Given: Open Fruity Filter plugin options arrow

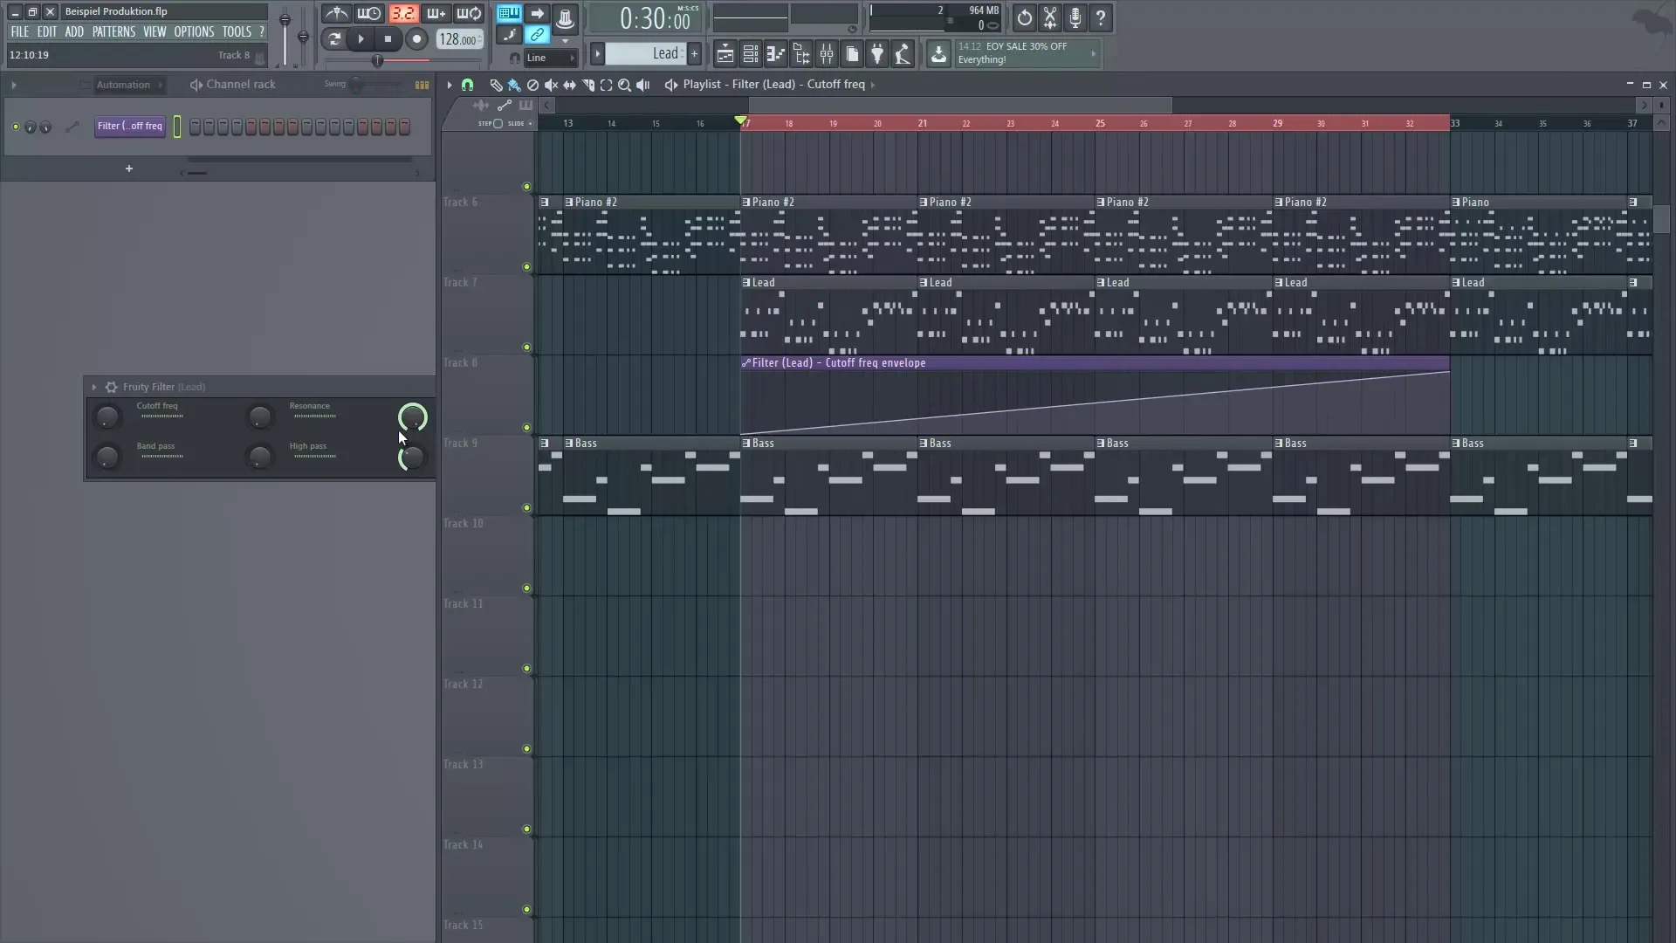Looking at the screenshot, I should [94, 387].
